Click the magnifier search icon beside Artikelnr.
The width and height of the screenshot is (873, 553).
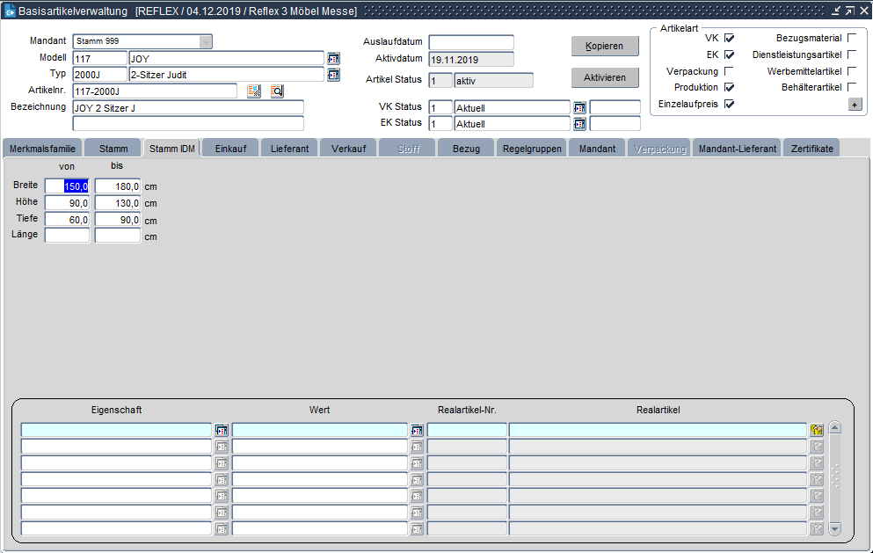pos(277,91)
